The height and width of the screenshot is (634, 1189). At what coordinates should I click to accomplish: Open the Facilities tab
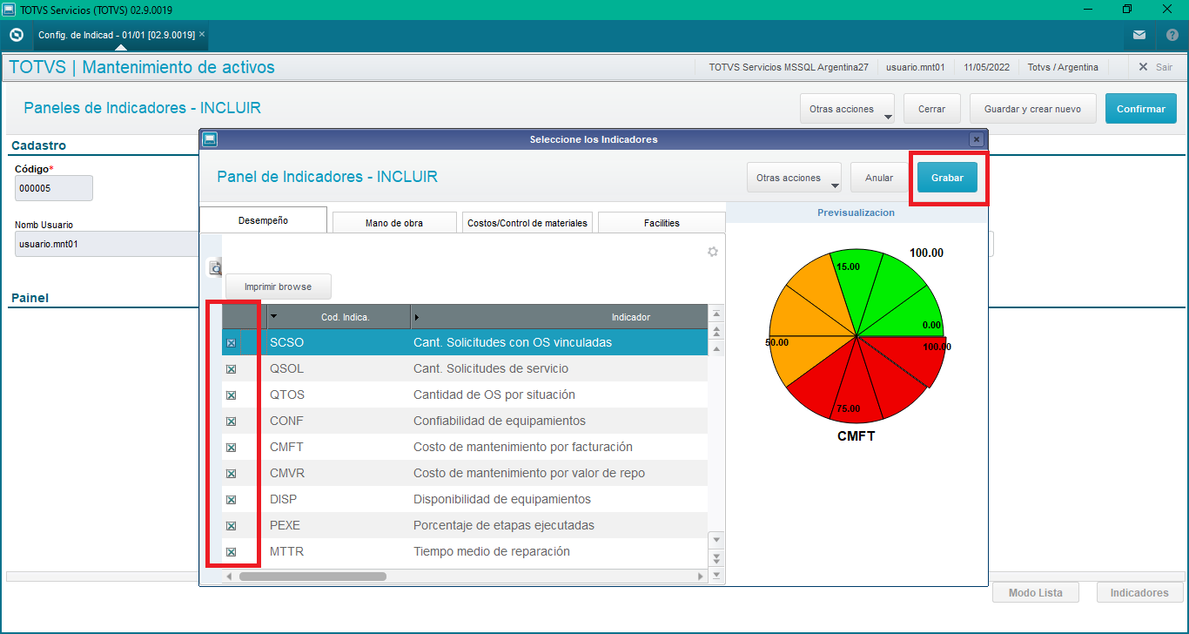tap(662, 223)
